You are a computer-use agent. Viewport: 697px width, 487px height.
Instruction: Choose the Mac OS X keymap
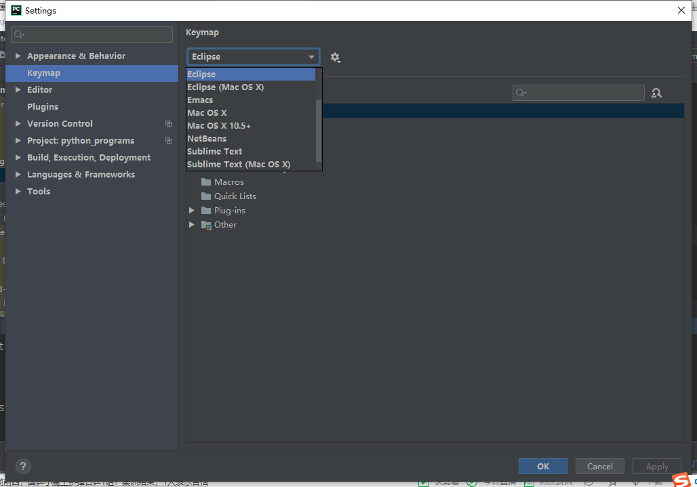click(x=251, y=112)
